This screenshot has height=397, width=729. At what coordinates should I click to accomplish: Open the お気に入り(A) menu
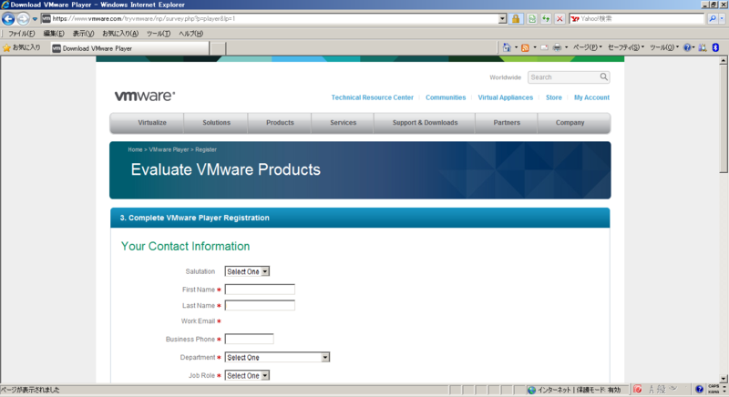[120, 34]
